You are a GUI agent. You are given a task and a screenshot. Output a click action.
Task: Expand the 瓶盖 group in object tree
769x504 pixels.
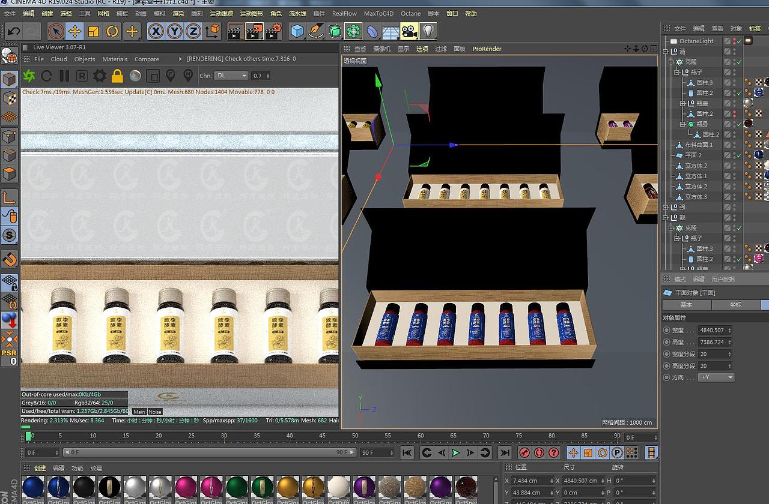point(682,103)
